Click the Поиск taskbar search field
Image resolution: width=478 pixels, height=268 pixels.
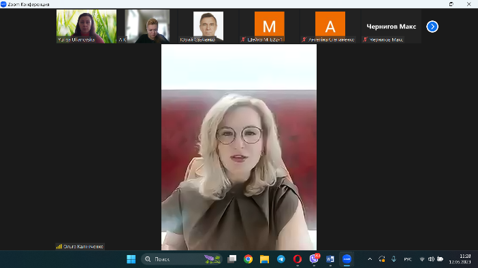[x=182, y=259]
